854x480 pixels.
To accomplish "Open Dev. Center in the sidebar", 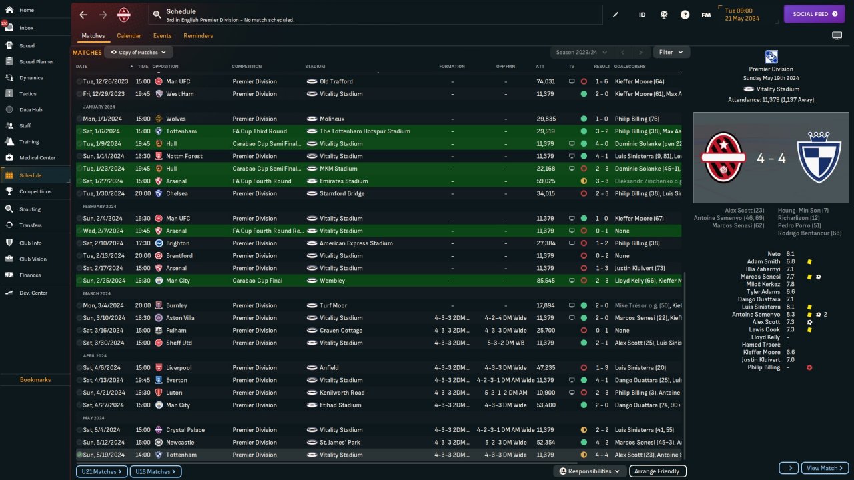I will (35, 293).
